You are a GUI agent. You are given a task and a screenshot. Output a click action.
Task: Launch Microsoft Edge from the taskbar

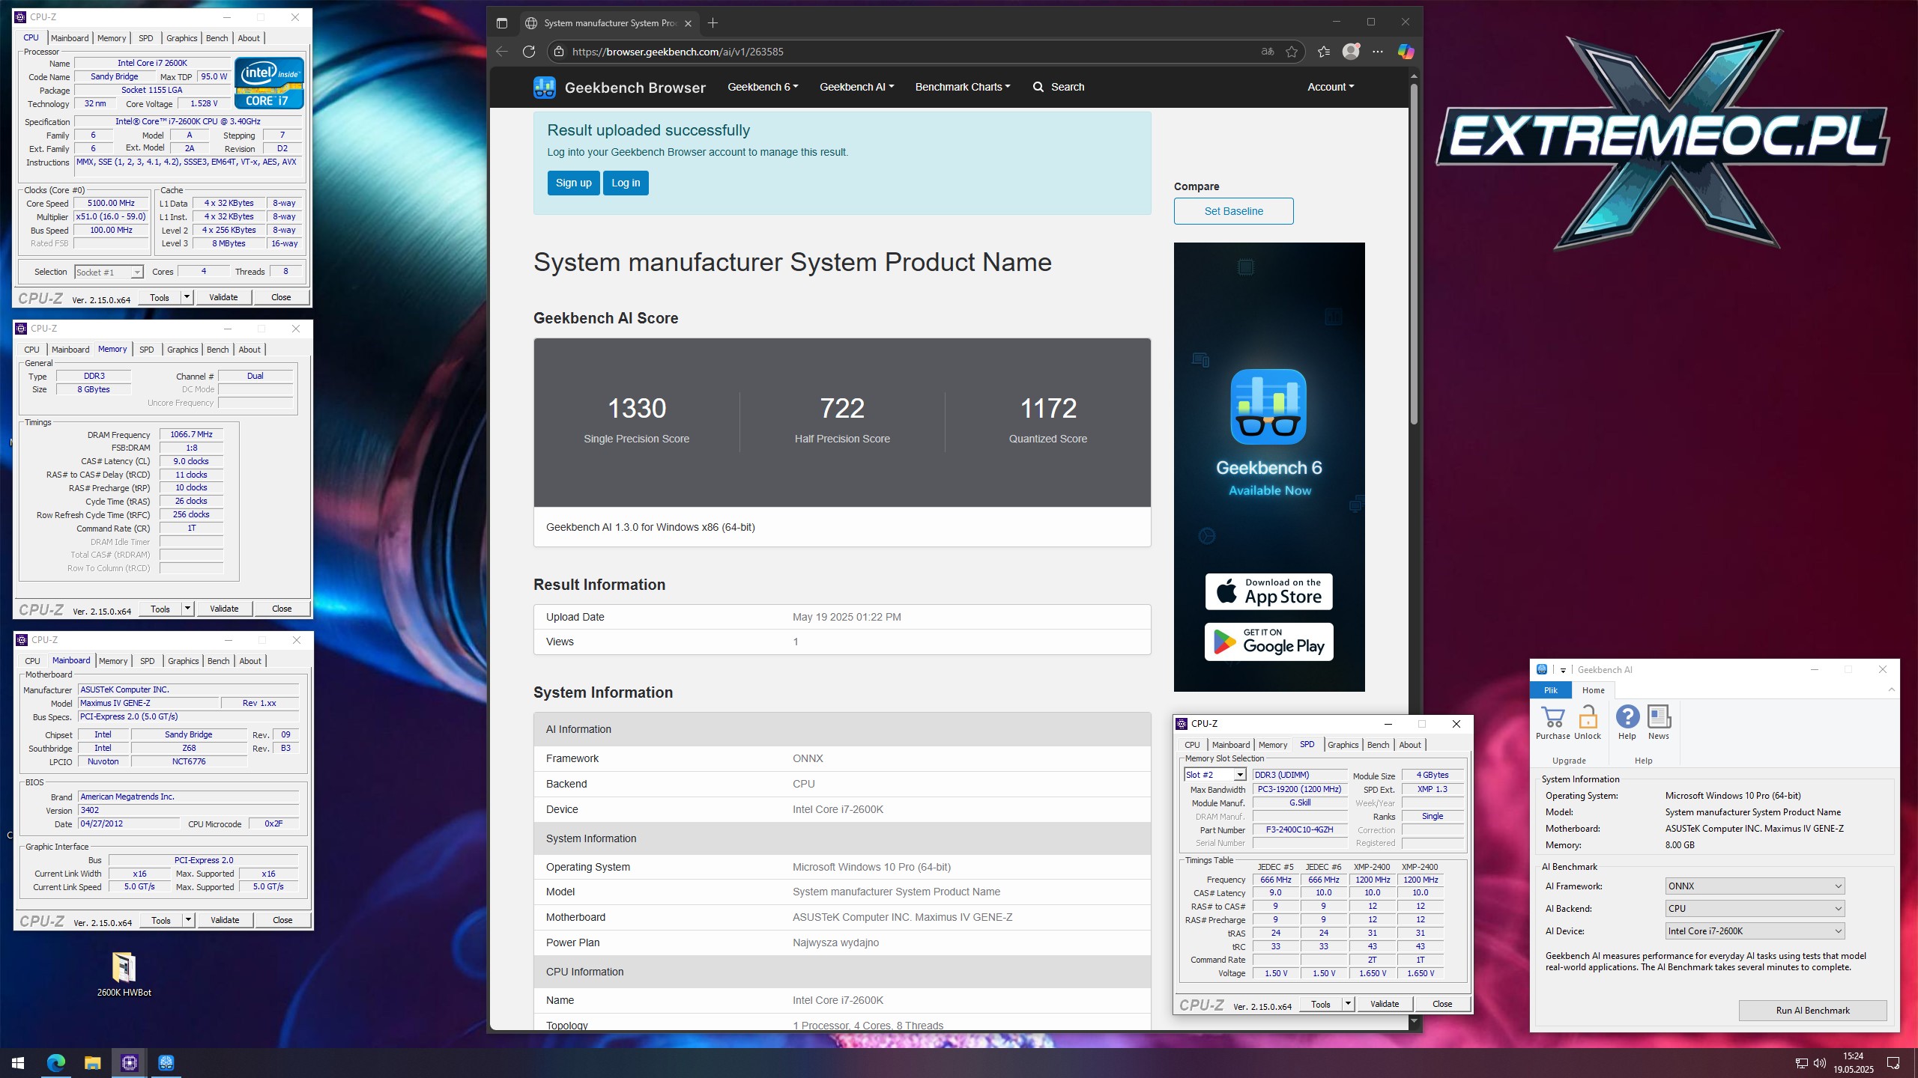(x=55, y=1063)
